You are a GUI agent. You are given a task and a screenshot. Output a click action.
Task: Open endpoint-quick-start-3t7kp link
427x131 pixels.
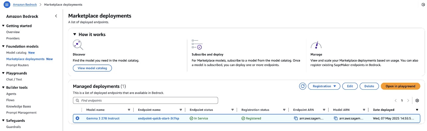pos(158,118)
